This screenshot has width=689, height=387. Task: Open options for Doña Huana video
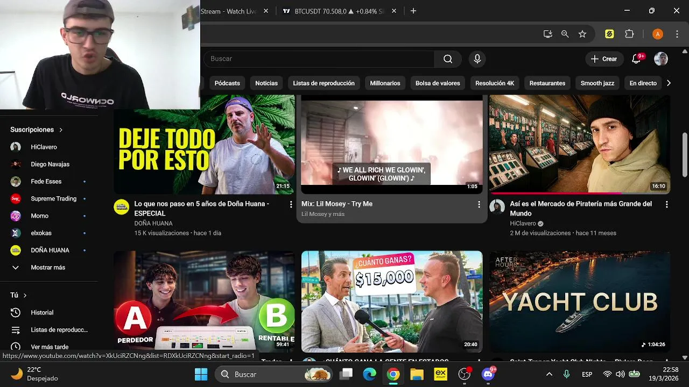[x=291, y=204]
